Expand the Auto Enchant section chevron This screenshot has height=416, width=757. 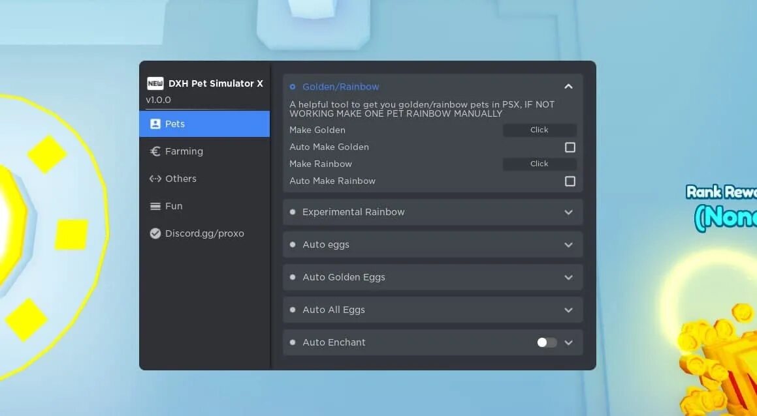[569, 343]
